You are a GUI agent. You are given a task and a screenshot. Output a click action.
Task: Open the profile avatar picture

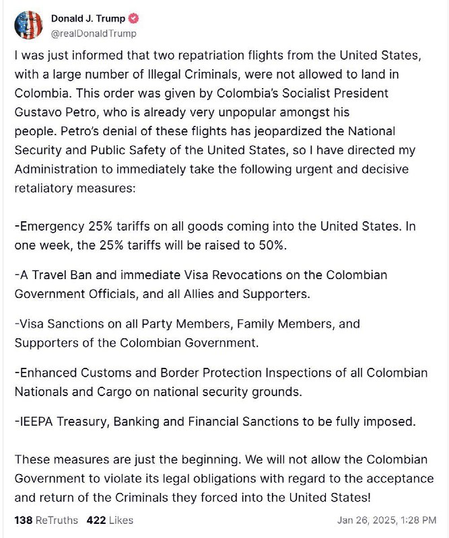28,25
